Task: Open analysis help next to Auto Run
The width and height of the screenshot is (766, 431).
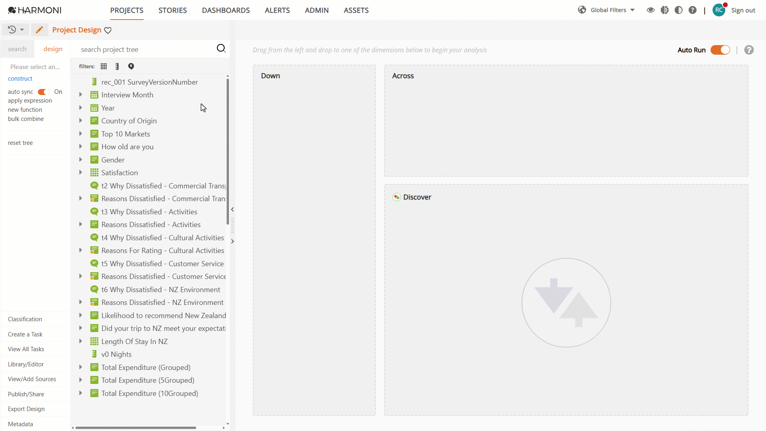Action: coord(749,50)
